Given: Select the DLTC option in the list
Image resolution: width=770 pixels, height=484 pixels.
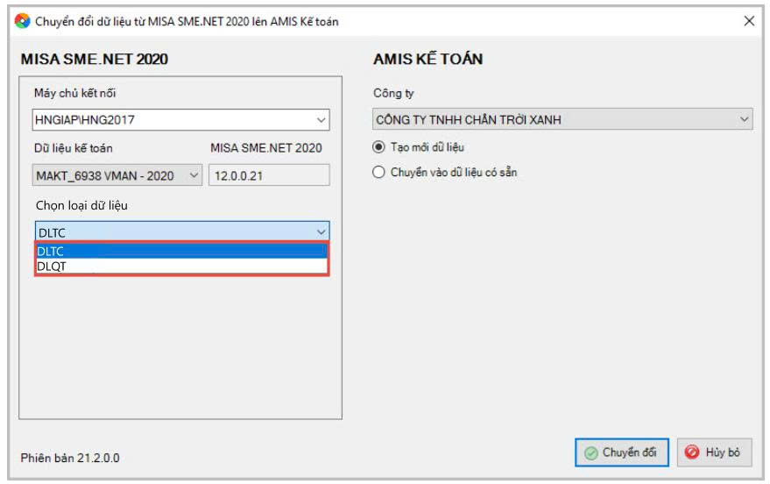Looking at the screenshot, I should (181, 251).
